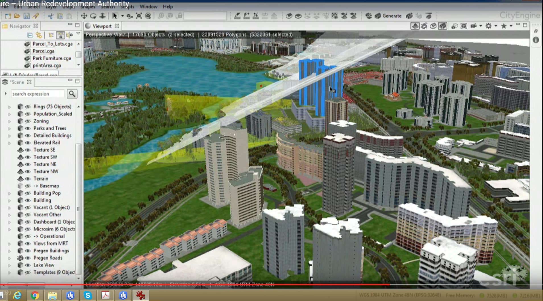Hide the Detailed Buildings layer

[28, 136]
